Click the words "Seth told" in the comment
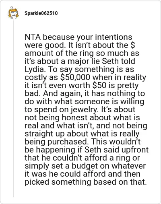161x204 pixels. click(118, 61)
